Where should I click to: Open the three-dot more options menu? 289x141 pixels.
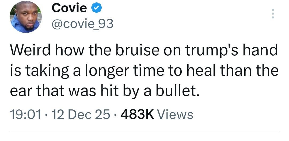point(273,14)
